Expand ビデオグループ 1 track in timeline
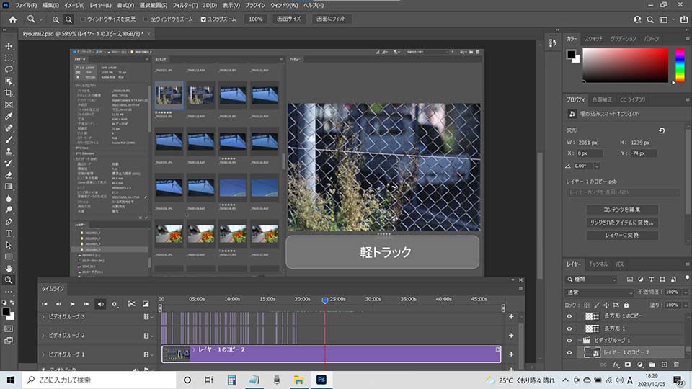This screenshot has height=389, width=692. [x=43, y=354]
